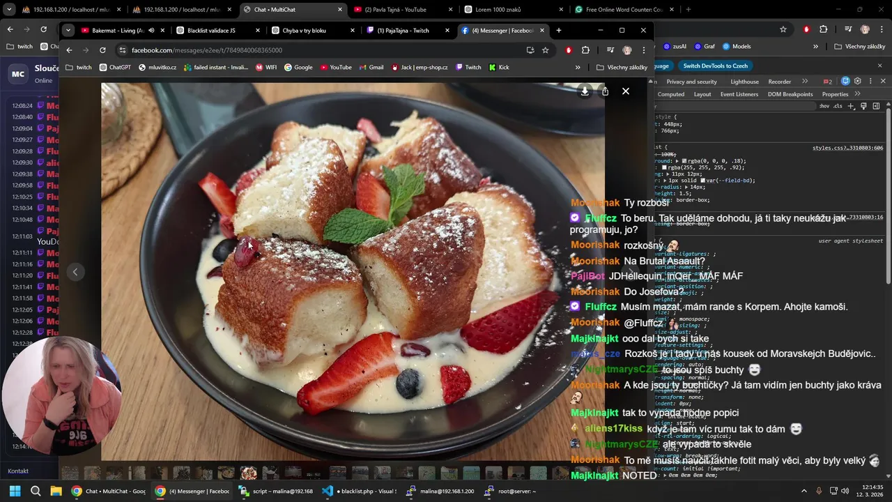Switch to Layout tab in DevTools
Viewport: 892px width, 502px height.
tap(702, 94)
